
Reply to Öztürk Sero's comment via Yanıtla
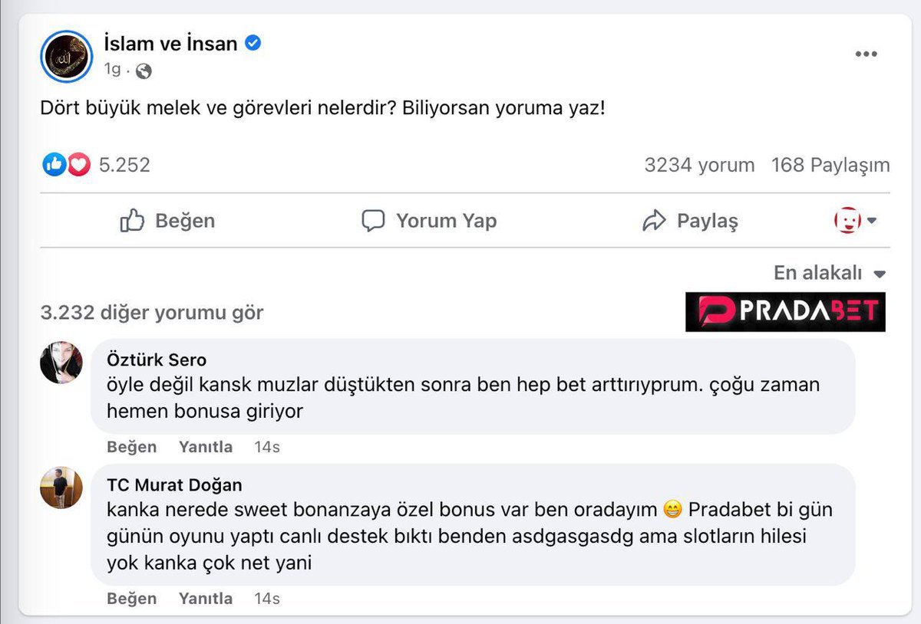(206, 447)
